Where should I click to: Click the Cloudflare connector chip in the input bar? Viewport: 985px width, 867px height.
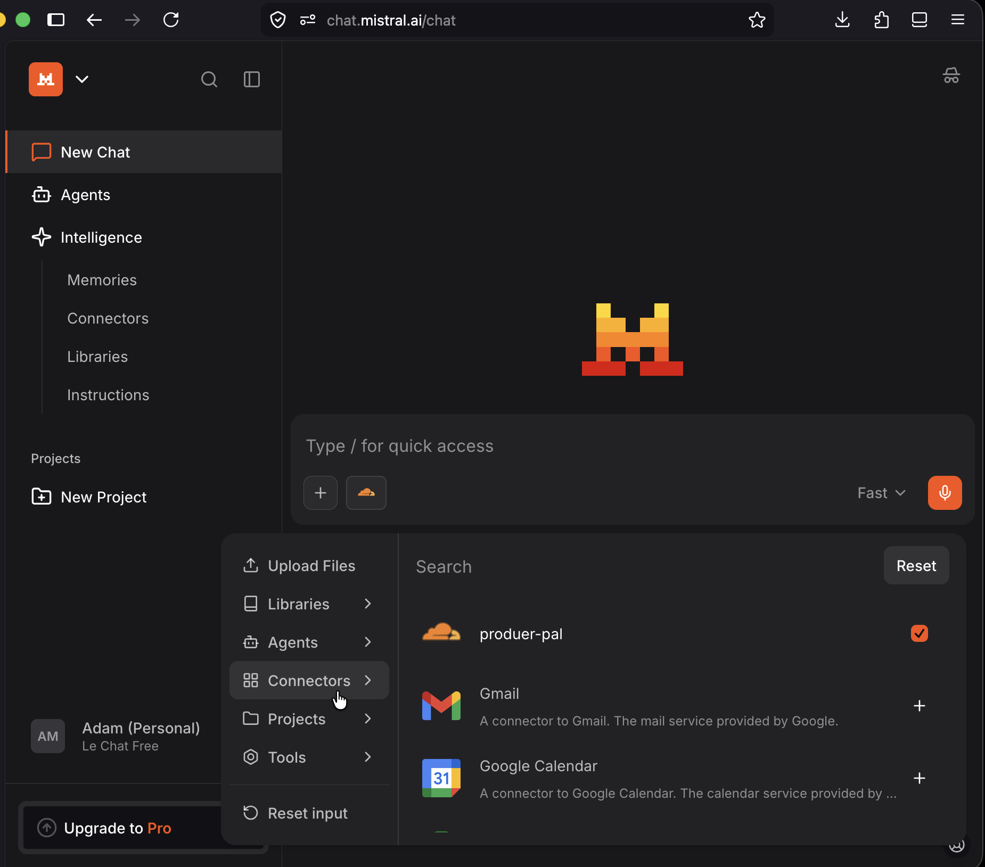(366, 492)
